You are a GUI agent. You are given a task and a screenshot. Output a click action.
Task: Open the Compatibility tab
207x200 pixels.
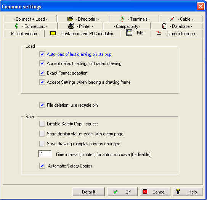pyautogui.click(x=127, y=26)
